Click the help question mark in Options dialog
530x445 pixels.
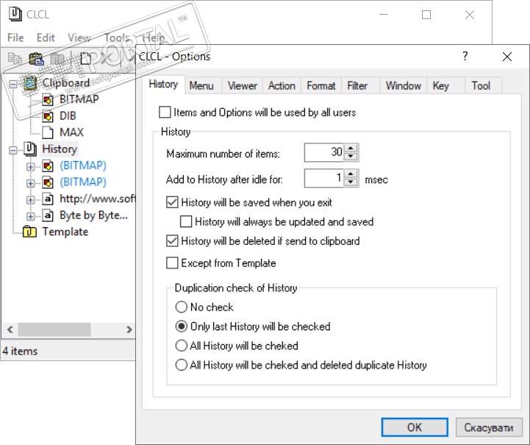pos(465,56)
